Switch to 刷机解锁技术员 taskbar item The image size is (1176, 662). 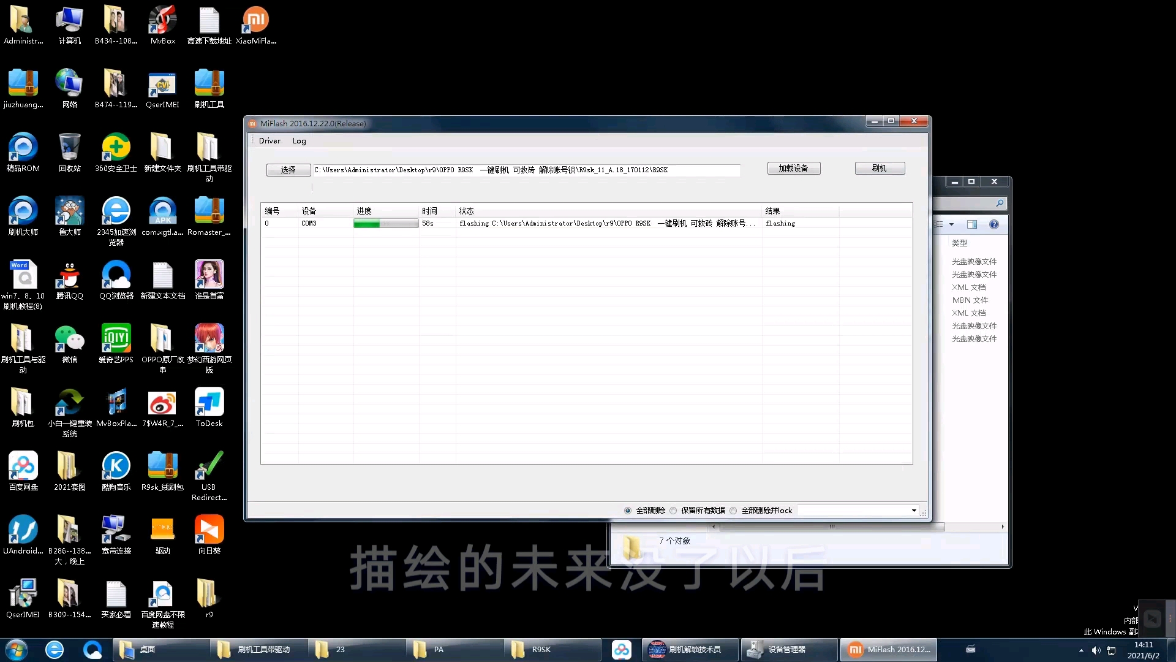[691, 650]
